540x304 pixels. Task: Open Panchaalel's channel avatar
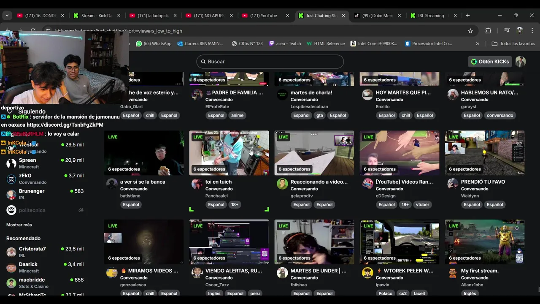(197, 184)
